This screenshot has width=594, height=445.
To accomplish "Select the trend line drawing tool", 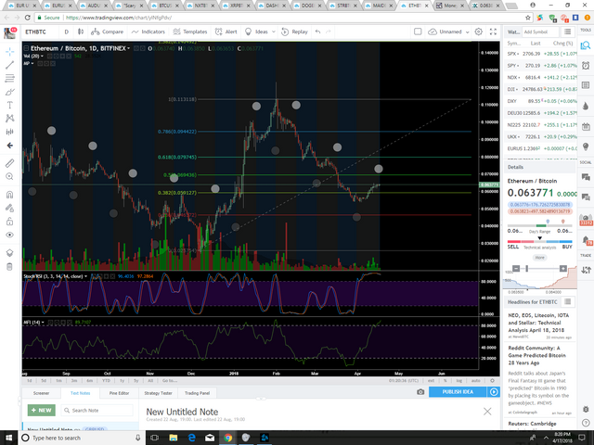I will point(10,65).
